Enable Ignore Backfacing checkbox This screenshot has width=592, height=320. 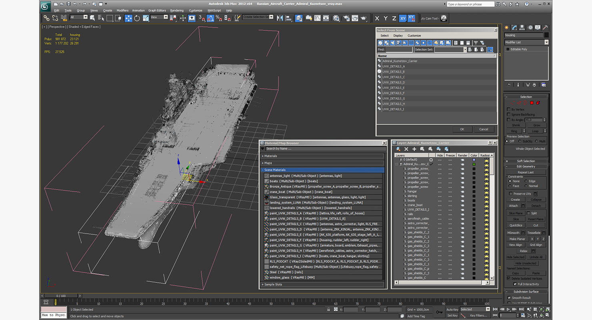click(x=508, y=114)
